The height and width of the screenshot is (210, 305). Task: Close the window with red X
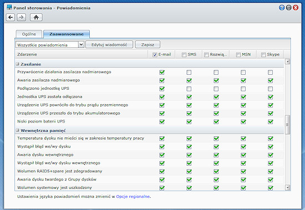coord(296,8)
